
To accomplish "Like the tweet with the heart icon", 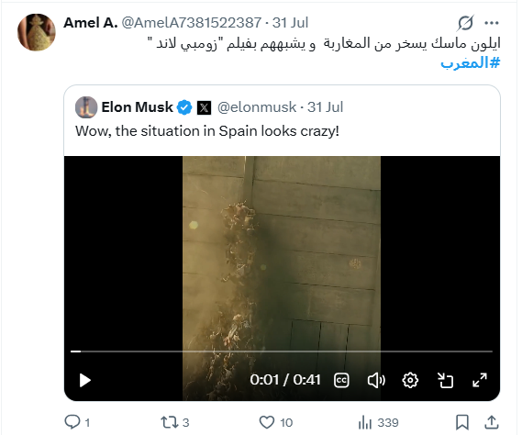I will [x=275, y=422].
